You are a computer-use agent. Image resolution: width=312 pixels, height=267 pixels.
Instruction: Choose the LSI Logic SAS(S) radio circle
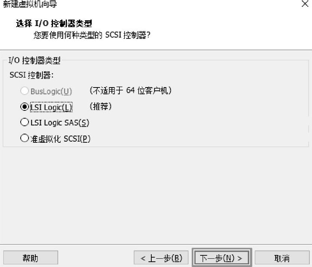click(x=24, y=122)
